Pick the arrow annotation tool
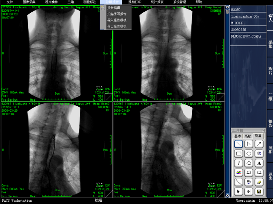Viewport: 273px width, 204px height. (259, 144)
